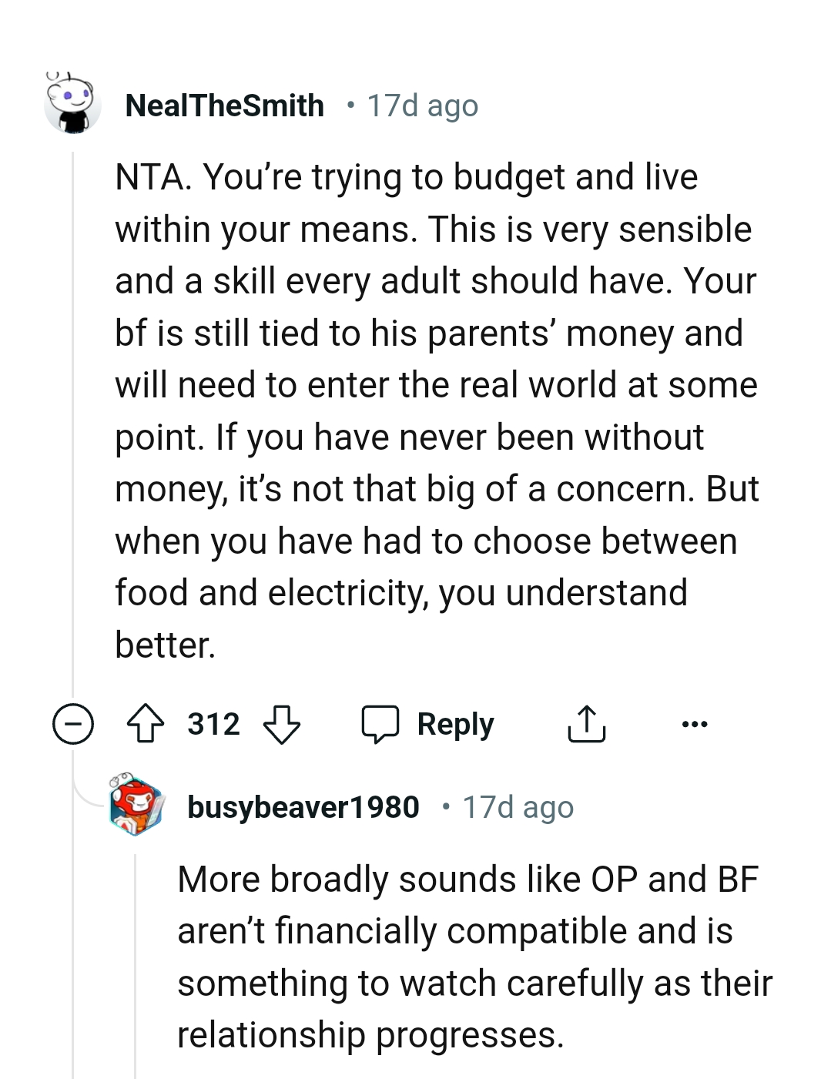Image resolution: width=831 pixels, height=1079 pixels.
Task: Open the share options for the comment
Action: pyautogui.click(x=586, y=722)
